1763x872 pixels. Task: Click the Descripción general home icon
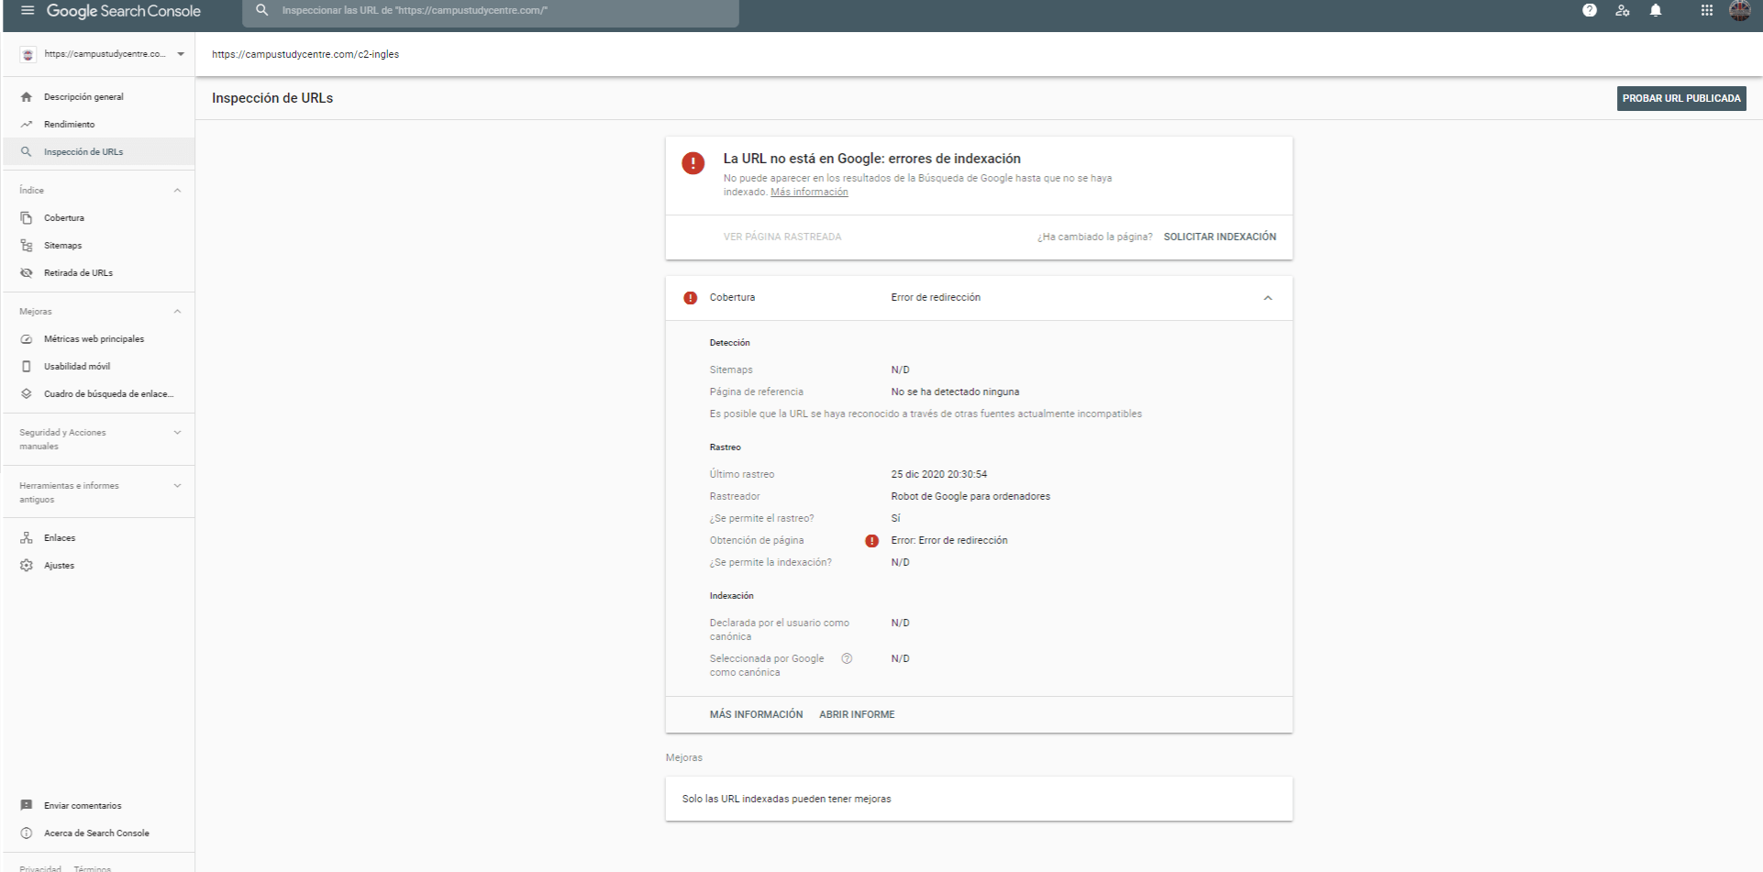[x=27, y=97]
